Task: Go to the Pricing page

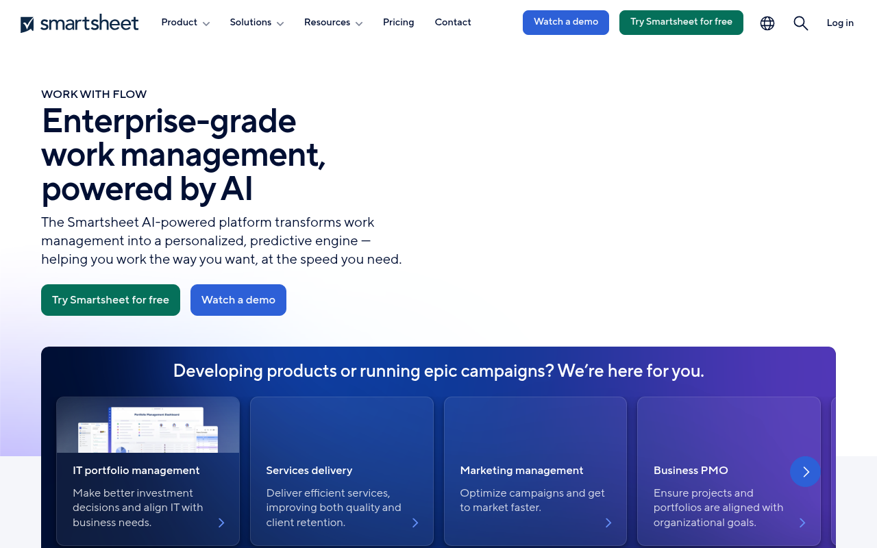Action: point(399,23)
